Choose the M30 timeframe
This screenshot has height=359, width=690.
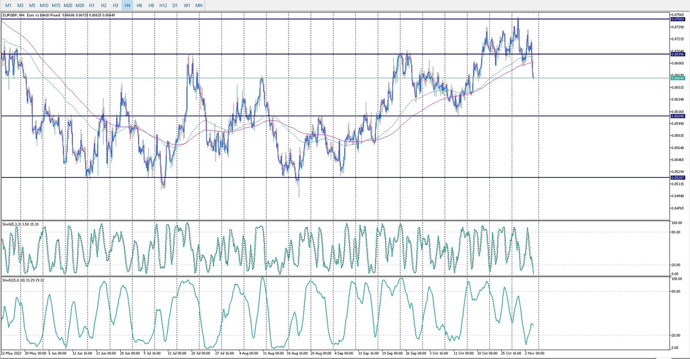pyautogui.click(x=80, y=5)
